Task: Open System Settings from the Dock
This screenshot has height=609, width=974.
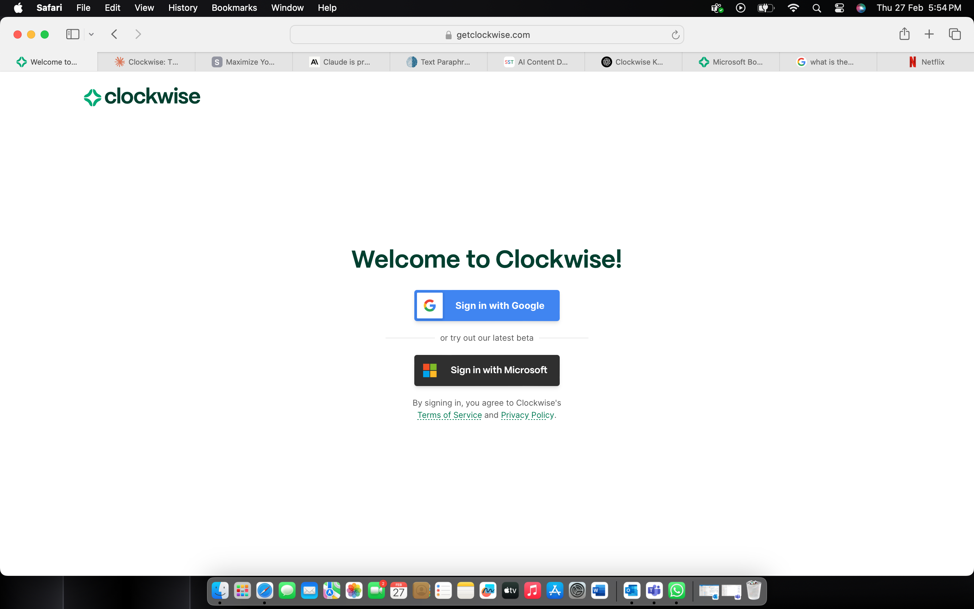Action: pyautogui.click(x=577, y=591)
